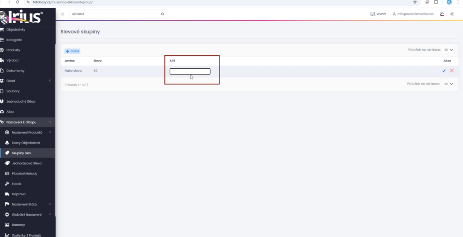
Task: Bookmark the page with the star icon
Action: click(x=415, y=2)
